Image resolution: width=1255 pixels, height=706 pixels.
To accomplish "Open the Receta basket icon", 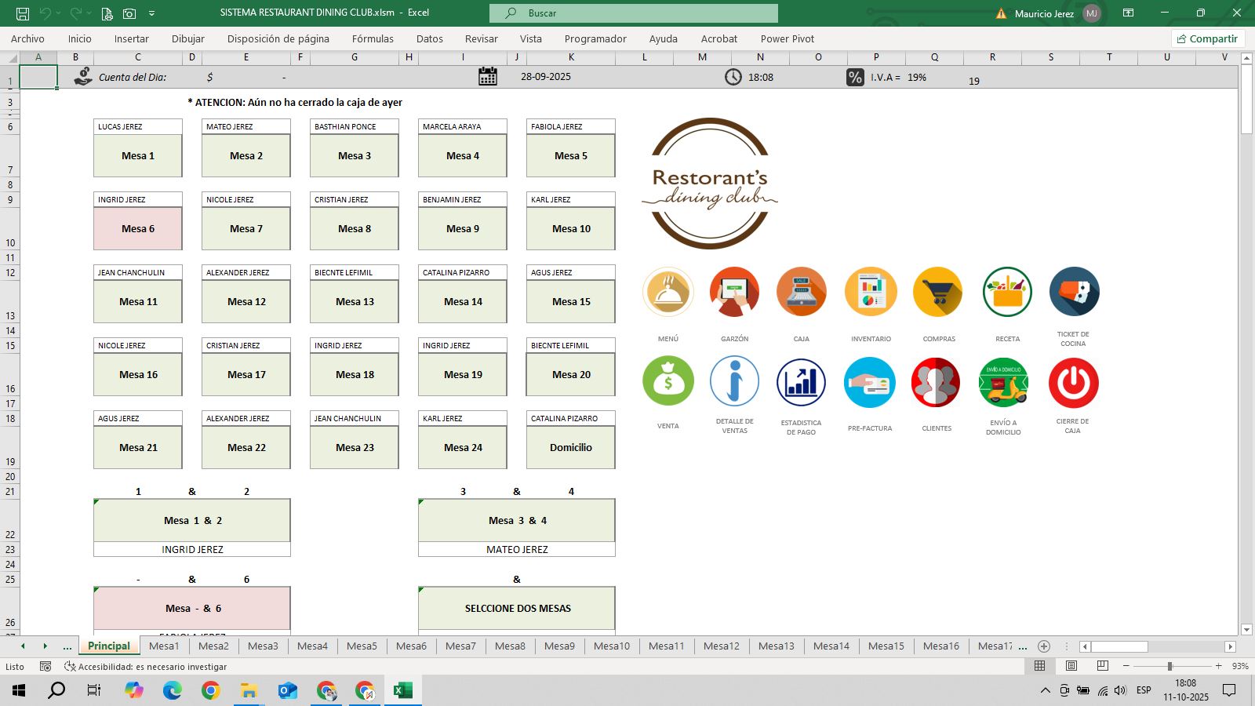I will [1007, 292].
